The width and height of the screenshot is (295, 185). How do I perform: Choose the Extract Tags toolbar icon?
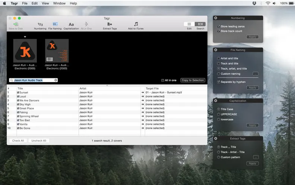tap(110, 24)
